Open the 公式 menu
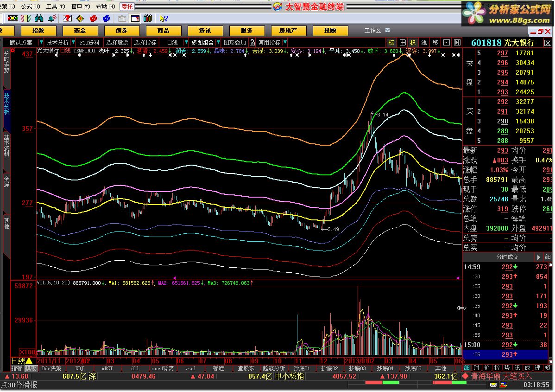Image resolution: width=555 pixels, height=392 pixels. pos(31,6)
